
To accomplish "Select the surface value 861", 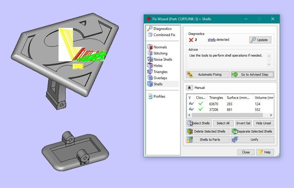I will tap(229, 109).
